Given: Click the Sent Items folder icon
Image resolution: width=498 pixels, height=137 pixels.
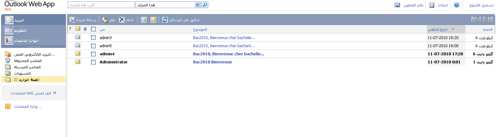Looking at the screenshot, I should coord(8,67).
